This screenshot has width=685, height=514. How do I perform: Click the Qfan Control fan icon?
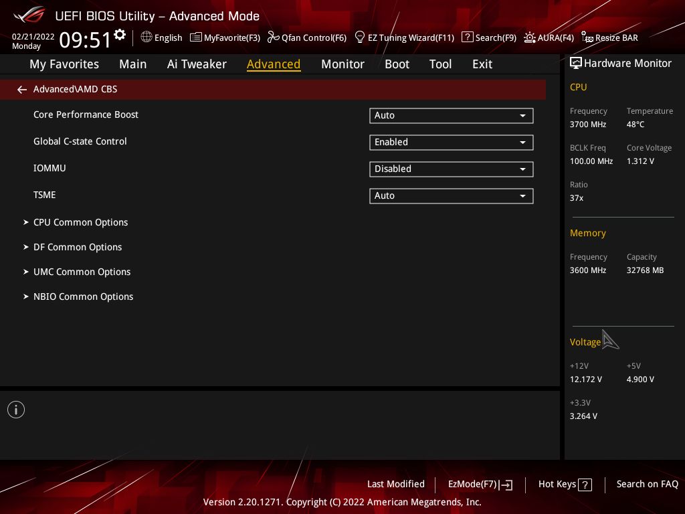click(x=273, y=37)
